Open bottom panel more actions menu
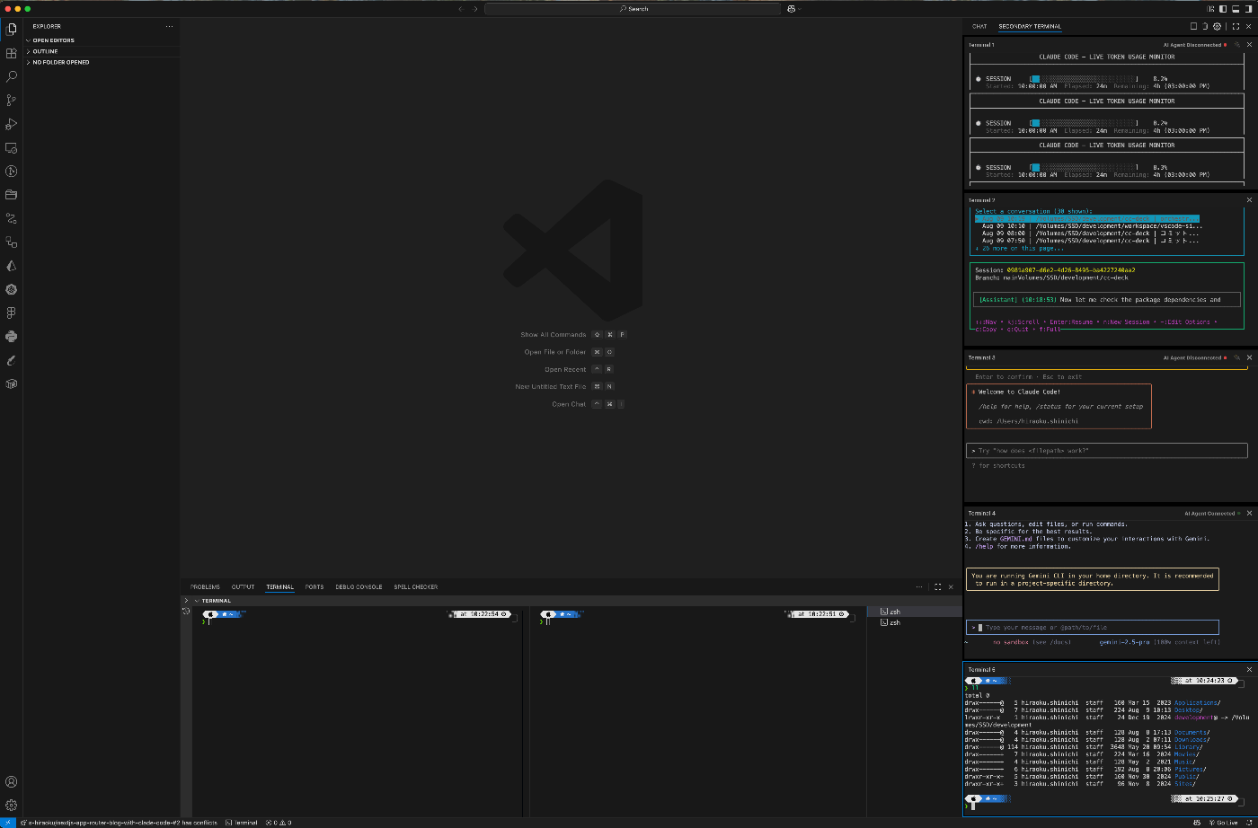 [x=918, y=586]
